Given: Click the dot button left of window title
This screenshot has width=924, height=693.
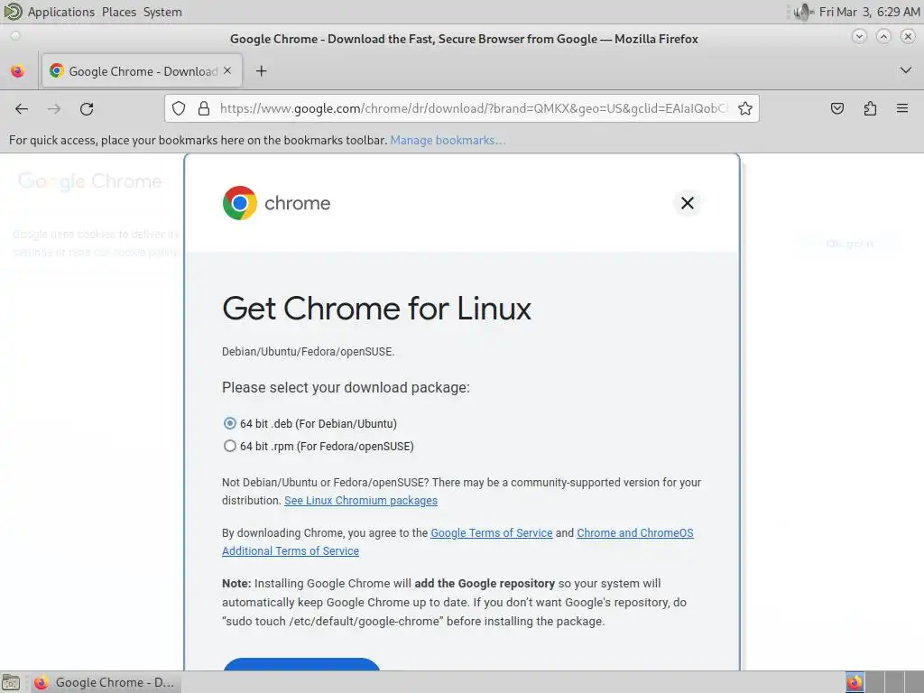Looking at the screenshot, I should tap(15, 36).
